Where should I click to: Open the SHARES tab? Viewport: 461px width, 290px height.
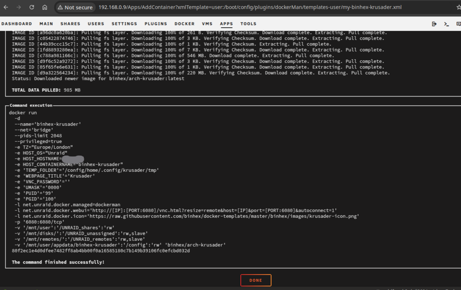pos(70,24)
